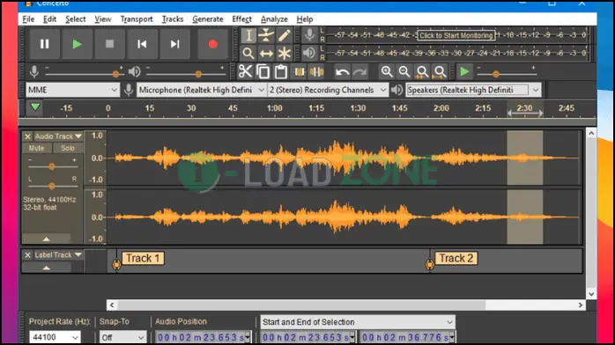Collapse the Audio Track with up arrow
The height and width of the screenshot is (345, 615).
47,239
